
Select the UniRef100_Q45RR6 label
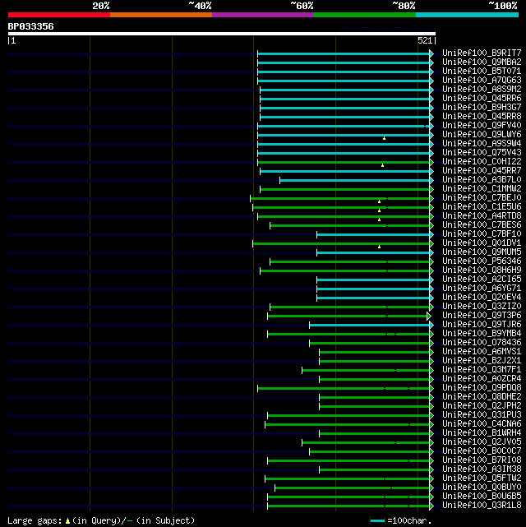coord(482,99)
